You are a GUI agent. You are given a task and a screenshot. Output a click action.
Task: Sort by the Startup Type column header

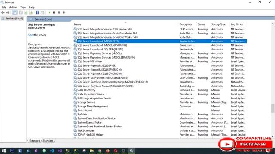coord(218,24)
